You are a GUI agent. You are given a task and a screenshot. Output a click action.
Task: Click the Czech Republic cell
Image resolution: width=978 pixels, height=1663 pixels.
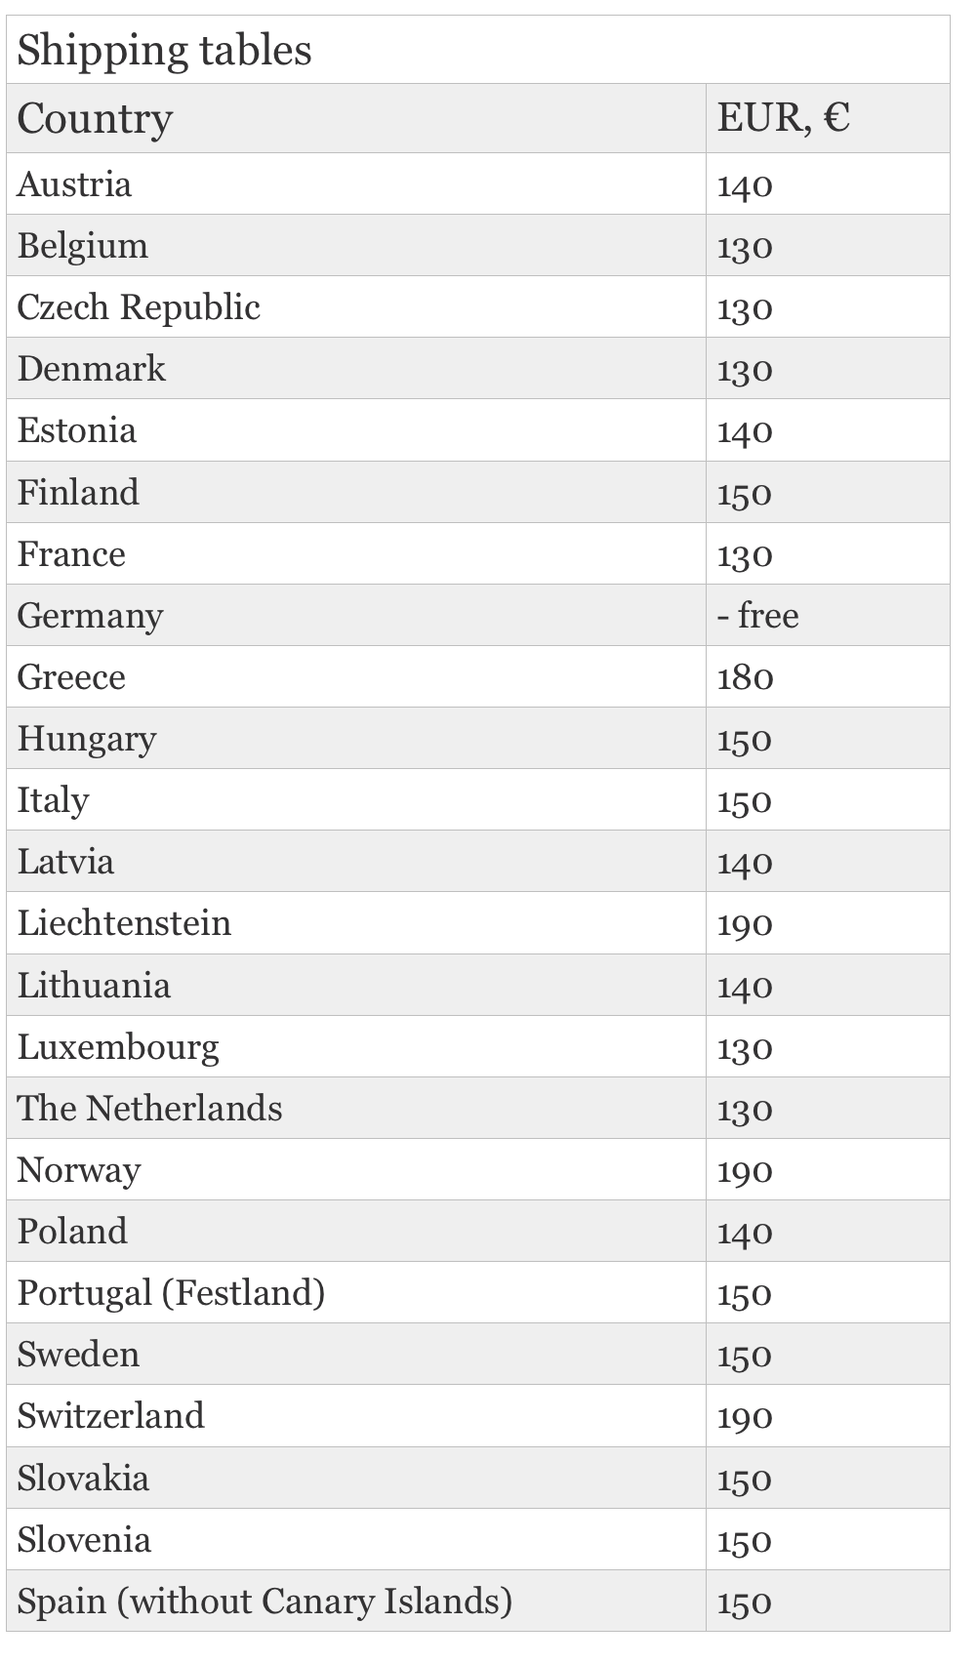pyautogui.click(x=356, y=306)
